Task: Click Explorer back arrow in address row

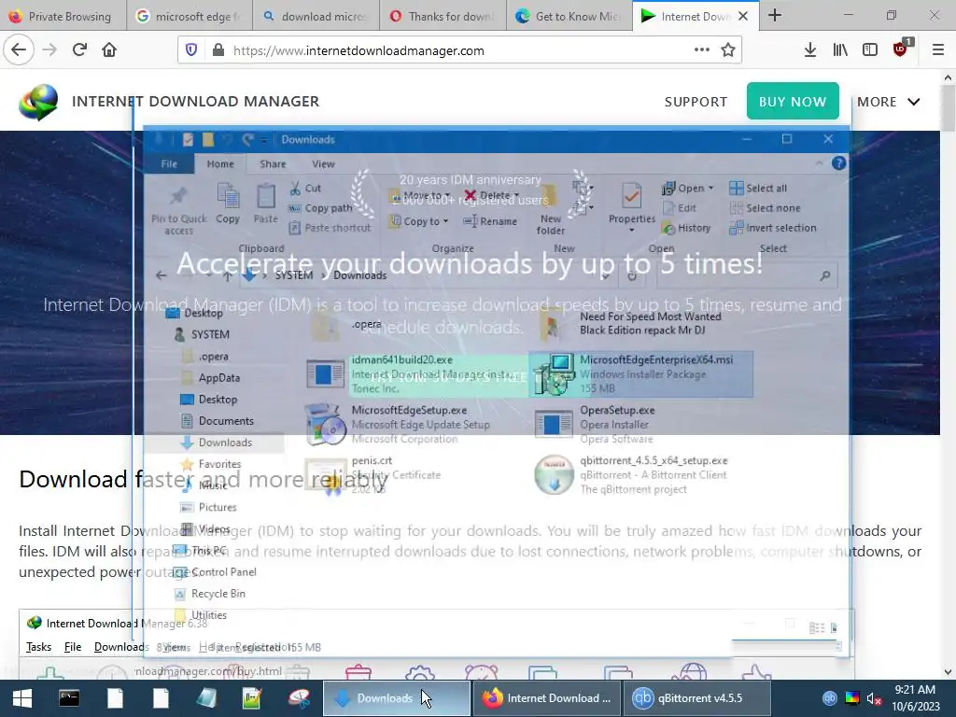Action: pos(161,275)
